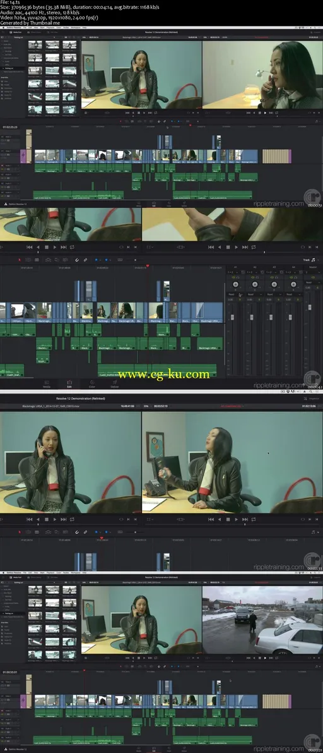Toggle timeline snapping magnet in 00:01:42 frame
This screenshot has height=753, width=323.
(x=77, y=260)
